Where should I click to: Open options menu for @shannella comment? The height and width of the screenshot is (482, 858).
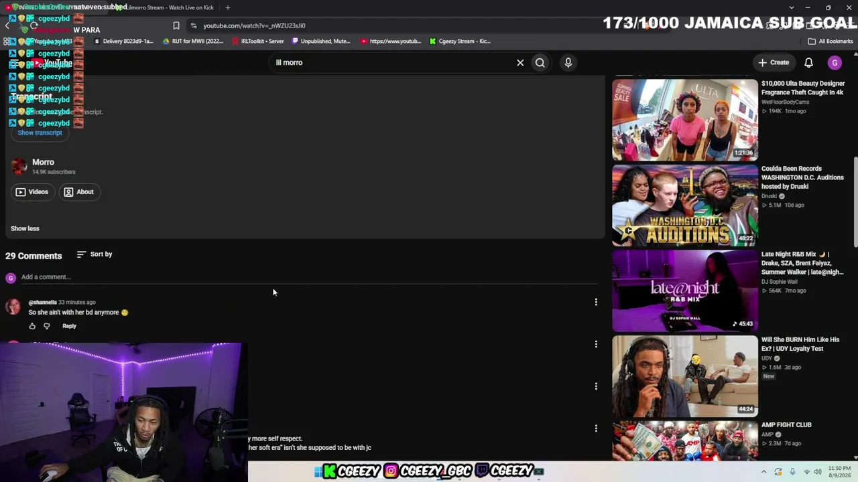tap(596, 302)
